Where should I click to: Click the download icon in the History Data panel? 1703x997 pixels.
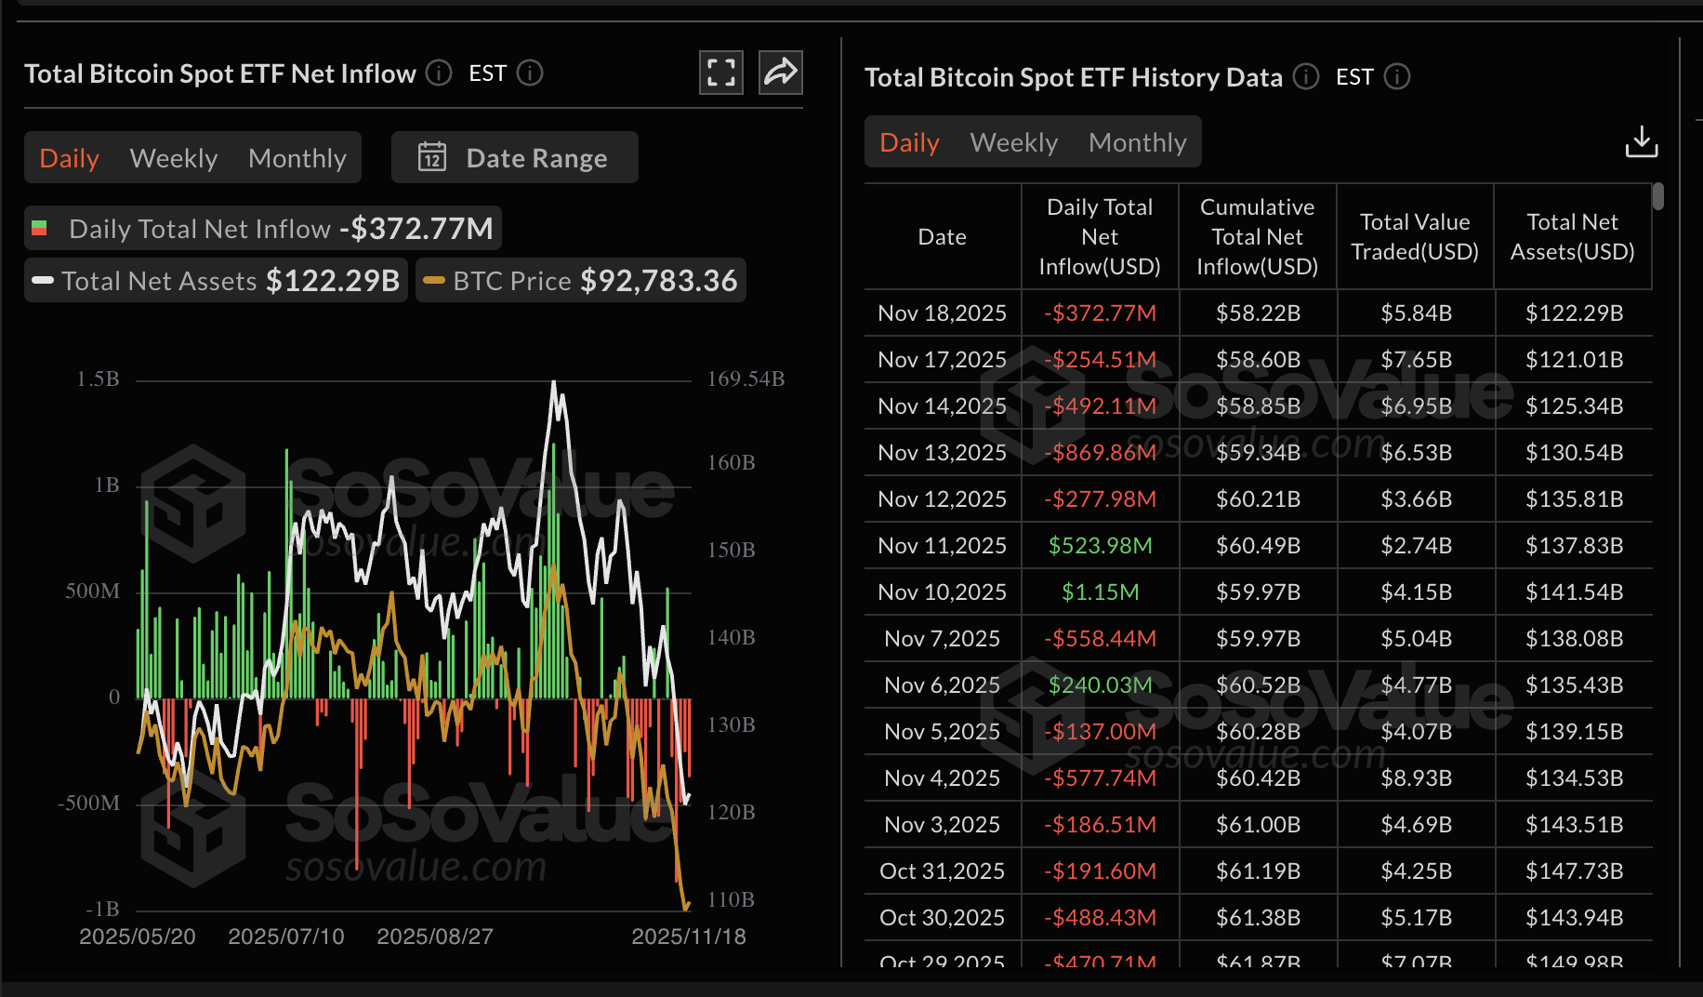tap(1642, 141)
